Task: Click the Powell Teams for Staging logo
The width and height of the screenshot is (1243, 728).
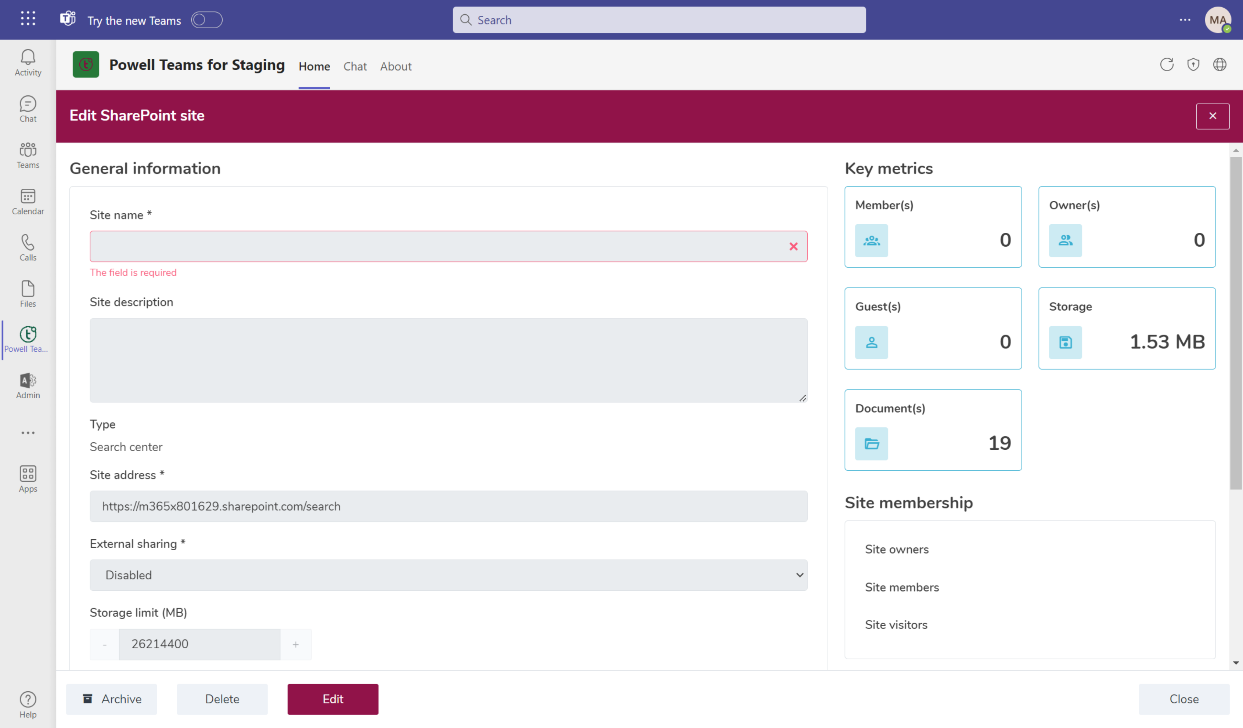Action: (86, 65)
